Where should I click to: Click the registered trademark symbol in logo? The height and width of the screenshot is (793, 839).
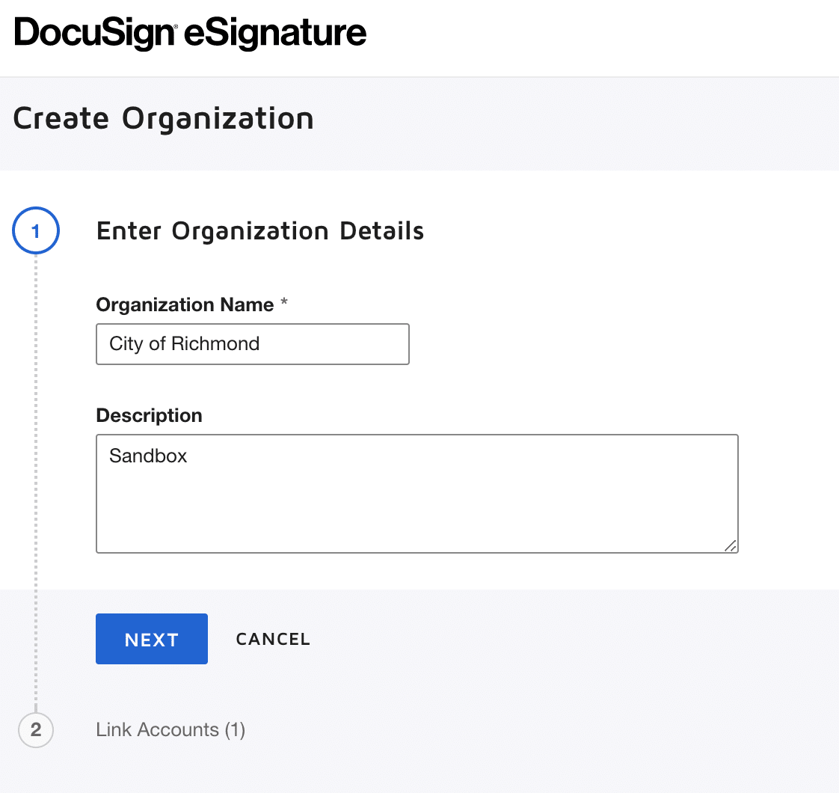tap(176, 25)
